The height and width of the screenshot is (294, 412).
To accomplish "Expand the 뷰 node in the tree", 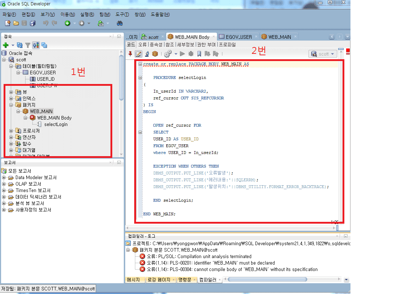I will click(x=11, y=92).
